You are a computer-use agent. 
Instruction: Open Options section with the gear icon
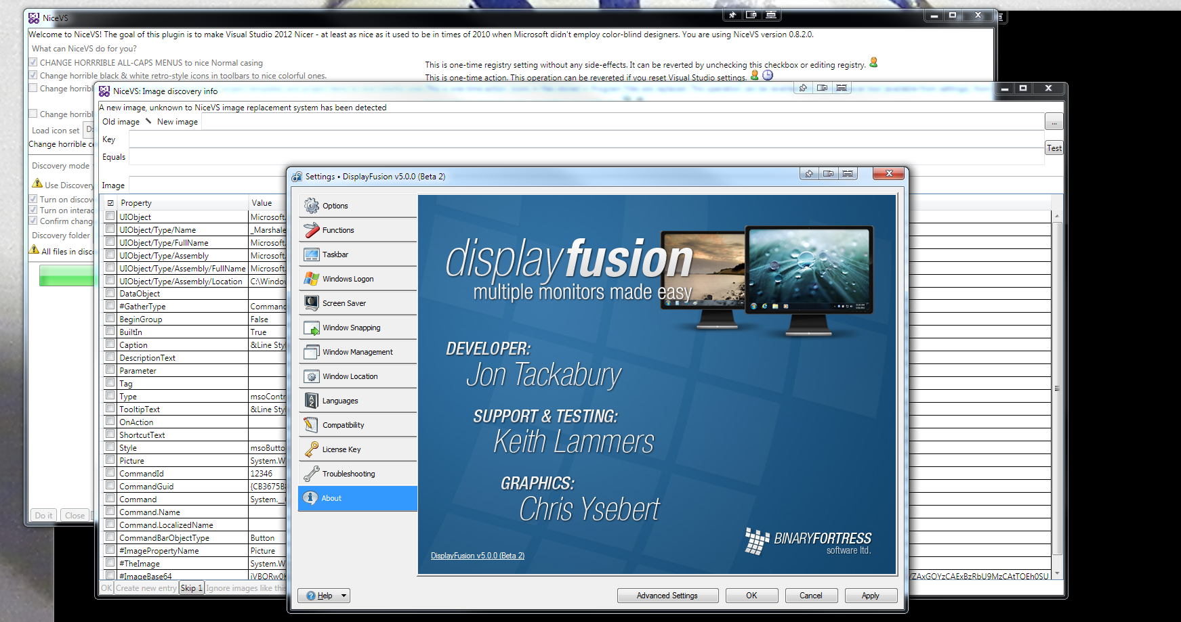coord(312,206)
